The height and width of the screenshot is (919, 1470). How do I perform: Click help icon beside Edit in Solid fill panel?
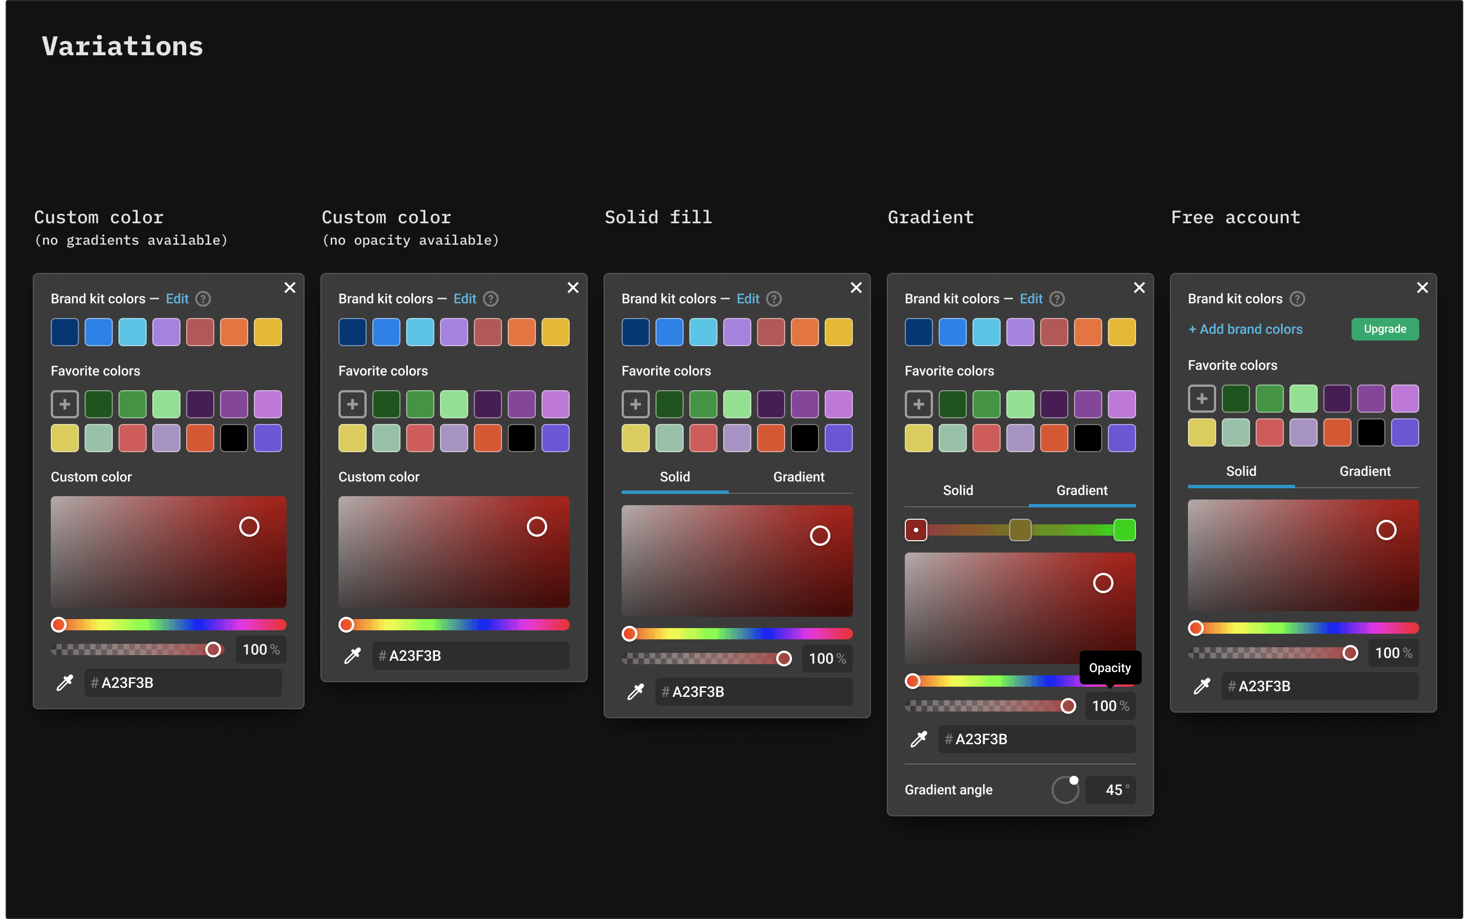coord(774,299)
